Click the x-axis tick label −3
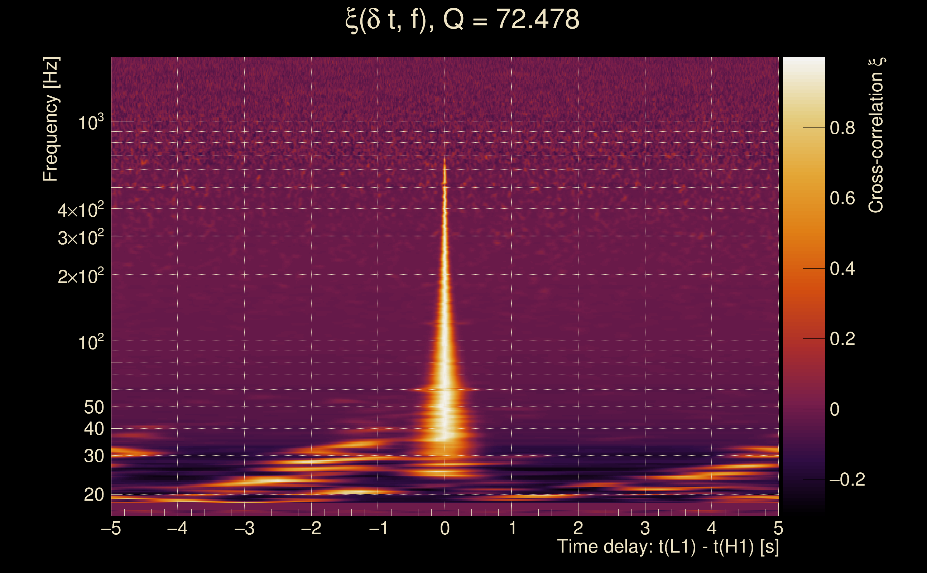This screenshot has height=573, width=927. click(x=244, y=528)
